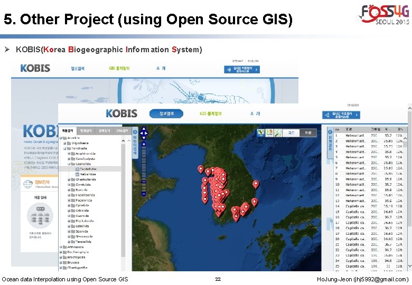
Task: Zoom out with the bottom minus button
Action: [144, 194]
